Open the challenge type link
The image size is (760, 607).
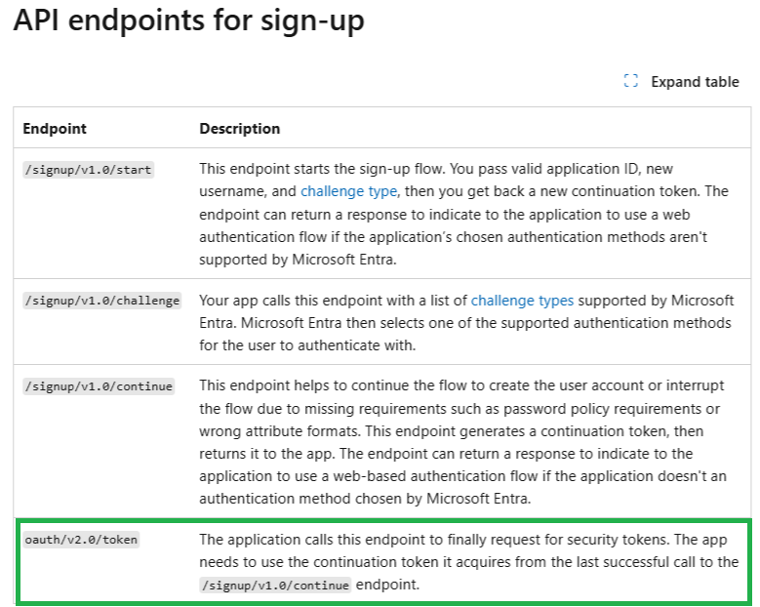pos(348,191)
